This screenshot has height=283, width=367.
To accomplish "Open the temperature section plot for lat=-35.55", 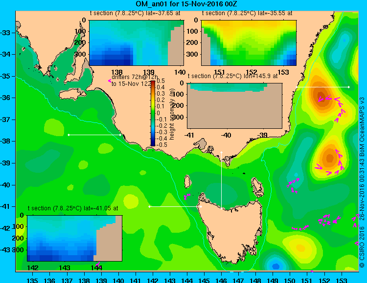I will tap(249, 43).
